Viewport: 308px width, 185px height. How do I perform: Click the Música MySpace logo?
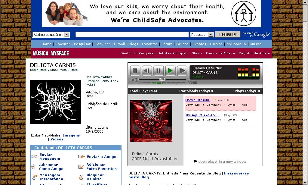tap(51, 53)
